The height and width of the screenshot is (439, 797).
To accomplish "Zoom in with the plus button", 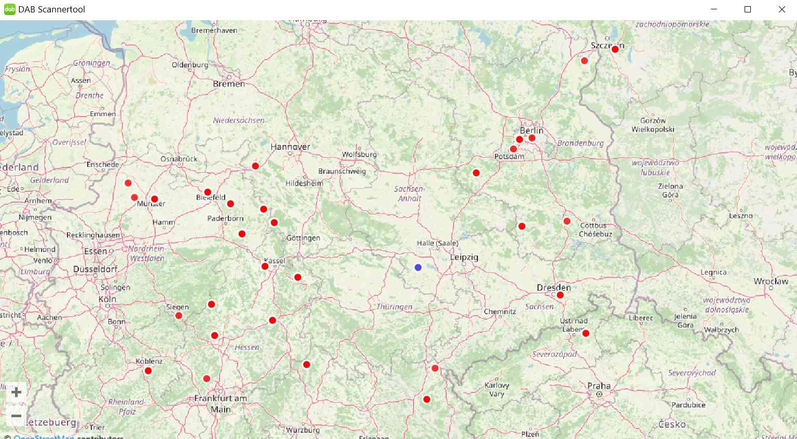I will (16, 392).
